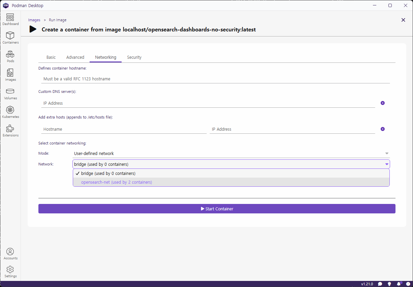
Task: Click the black play icon beside the title
Action: tap(33, 29)
